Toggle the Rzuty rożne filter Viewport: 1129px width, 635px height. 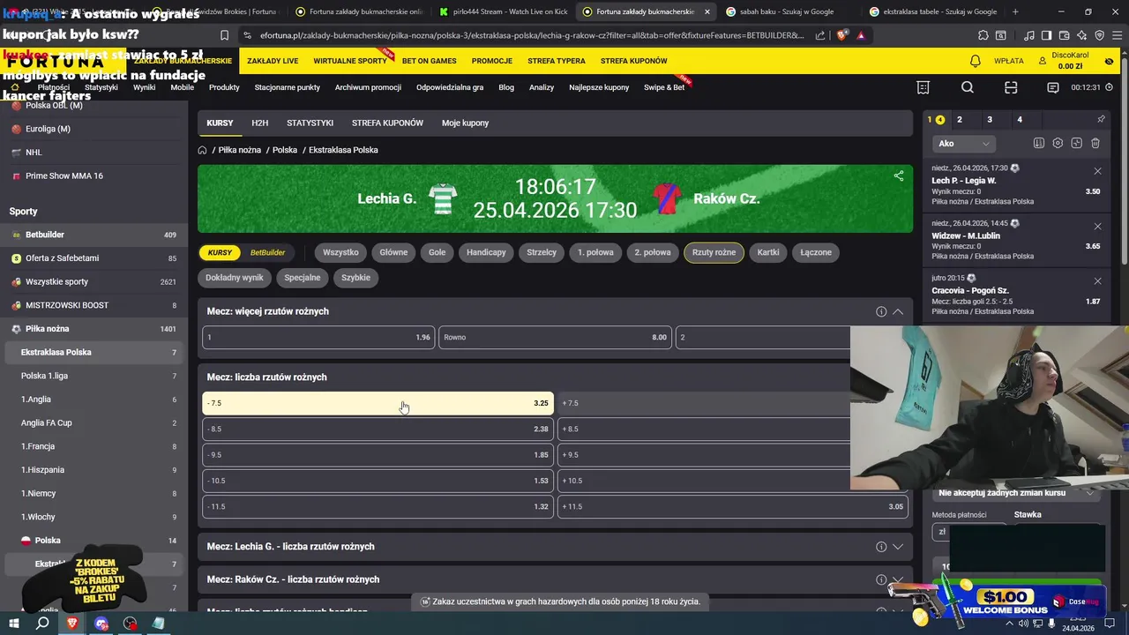click(x=714, y=252)
